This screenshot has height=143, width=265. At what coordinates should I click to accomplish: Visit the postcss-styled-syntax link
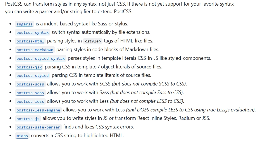(40, 58)
